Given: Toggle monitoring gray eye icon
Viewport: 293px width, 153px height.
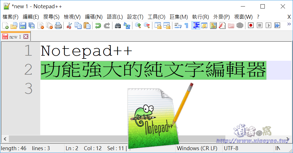Looking at the screenshot, I should (x=240, y=26).
